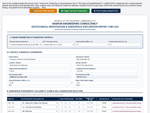Click first blow count field in 0.00 - 1.50 row
The image size is (150, 113).
pyautogui.click(x=63, y=103)
